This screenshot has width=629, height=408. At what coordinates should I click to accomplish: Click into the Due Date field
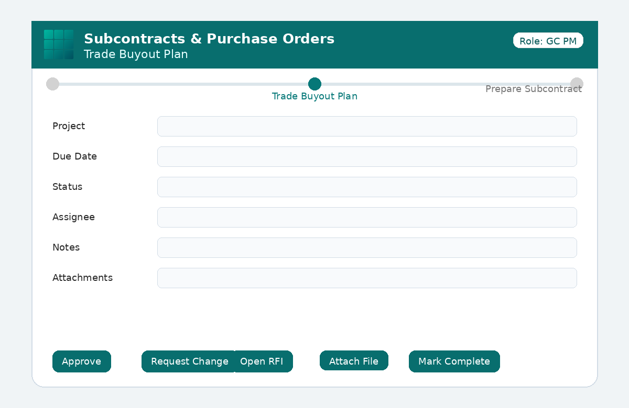click(x=367, y=156)
